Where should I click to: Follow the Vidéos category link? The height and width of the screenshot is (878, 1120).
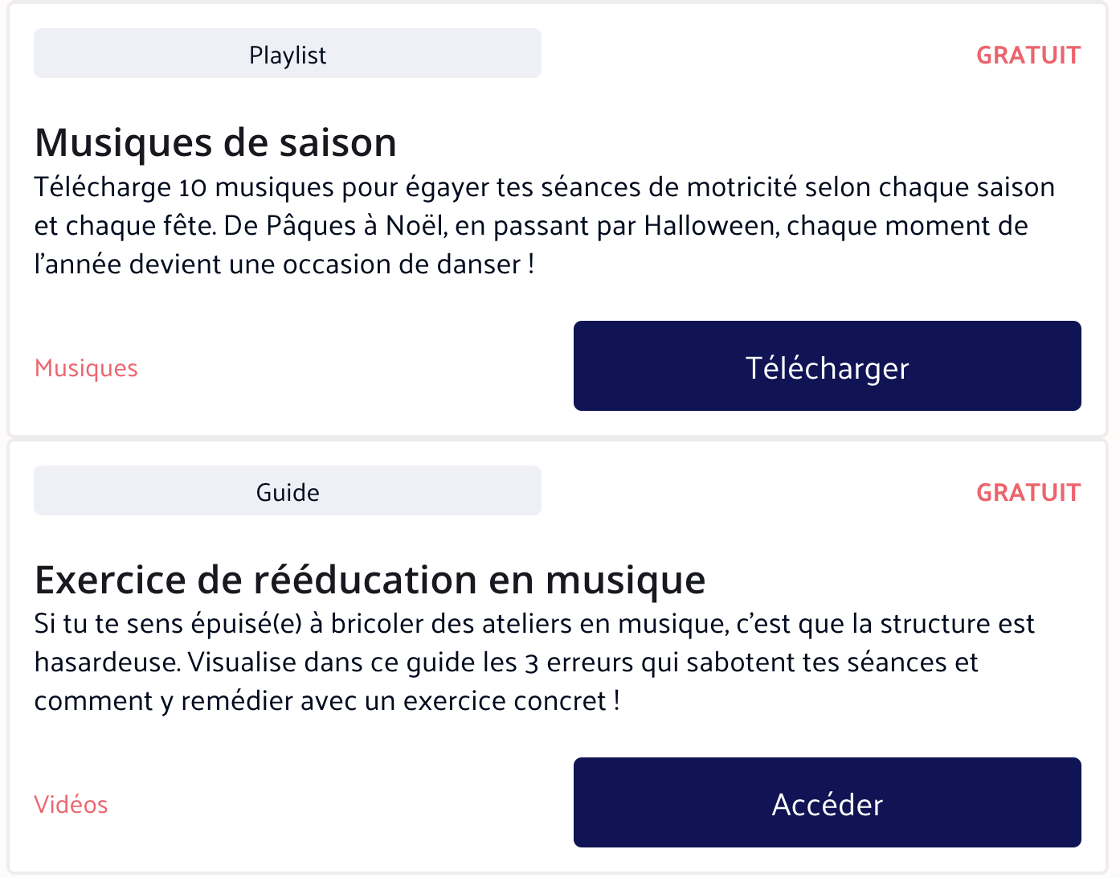coord(71,805)
